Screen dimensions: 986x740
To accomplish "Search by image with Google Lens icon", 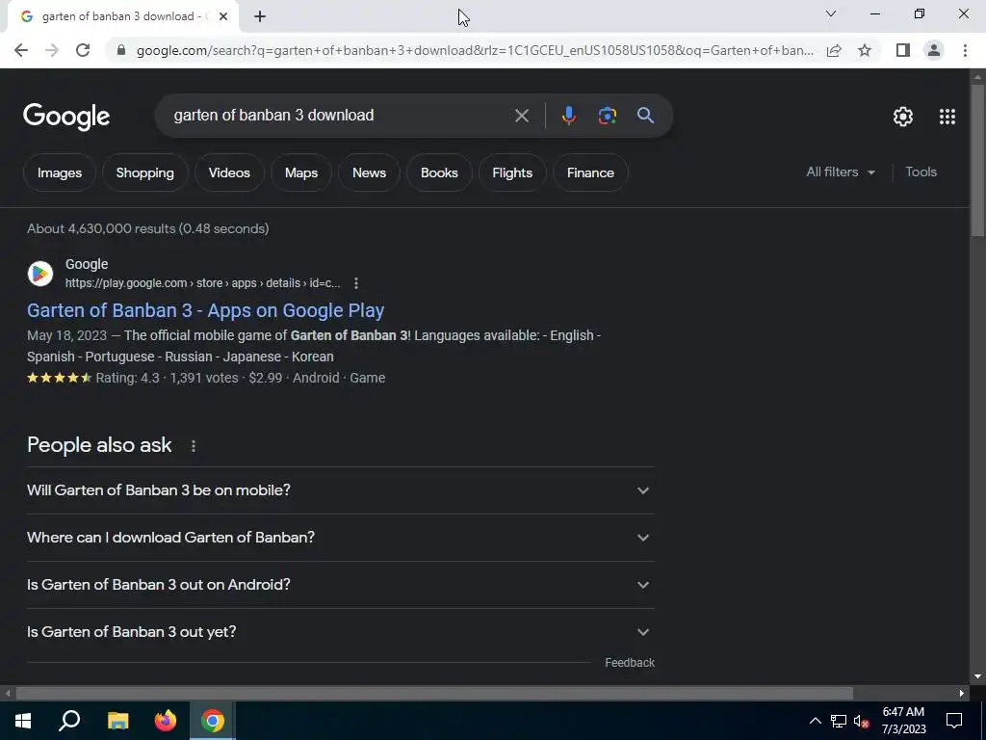I will click(607, 116).
